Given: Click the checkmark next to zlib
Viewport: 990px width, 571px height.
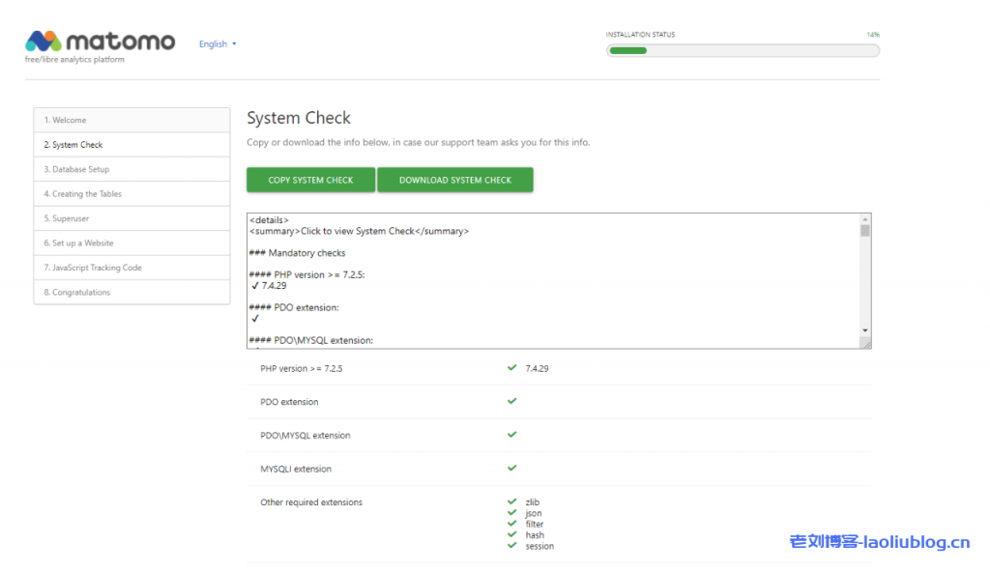Looking at the screenshot, I should (x=511, y=501).
